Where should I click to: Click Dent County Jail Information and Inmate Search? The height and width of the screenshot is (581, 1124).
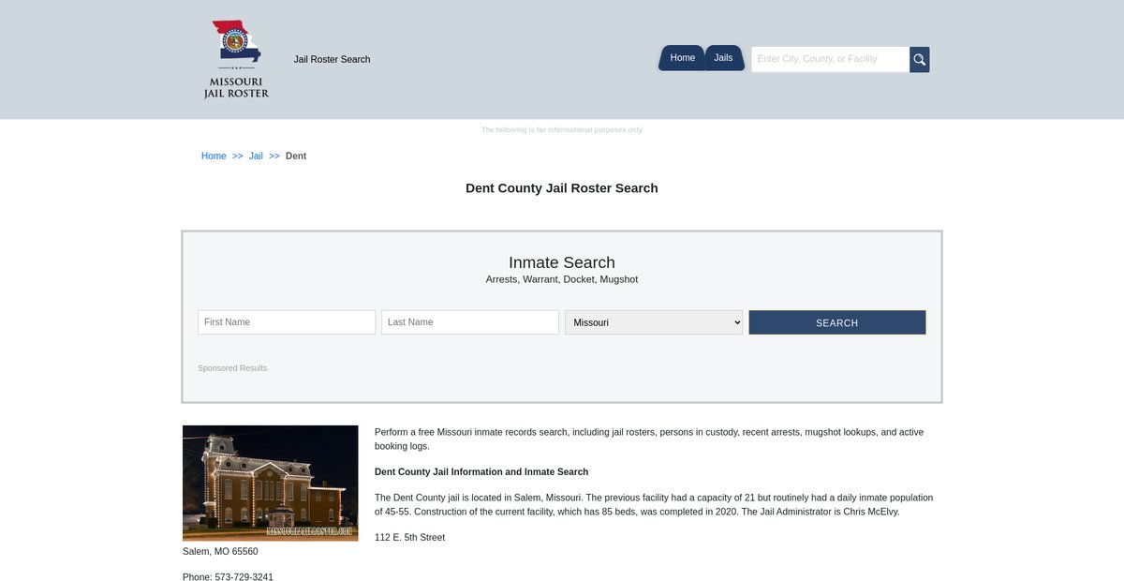point(481,472)
